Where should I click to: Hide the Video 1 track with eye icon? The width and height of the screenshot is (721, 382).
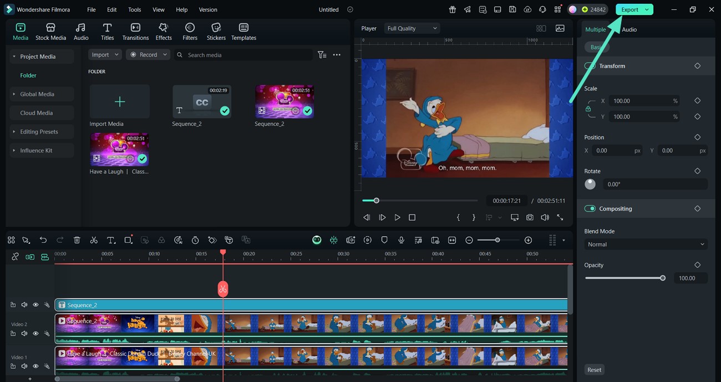tap(35, 366)
